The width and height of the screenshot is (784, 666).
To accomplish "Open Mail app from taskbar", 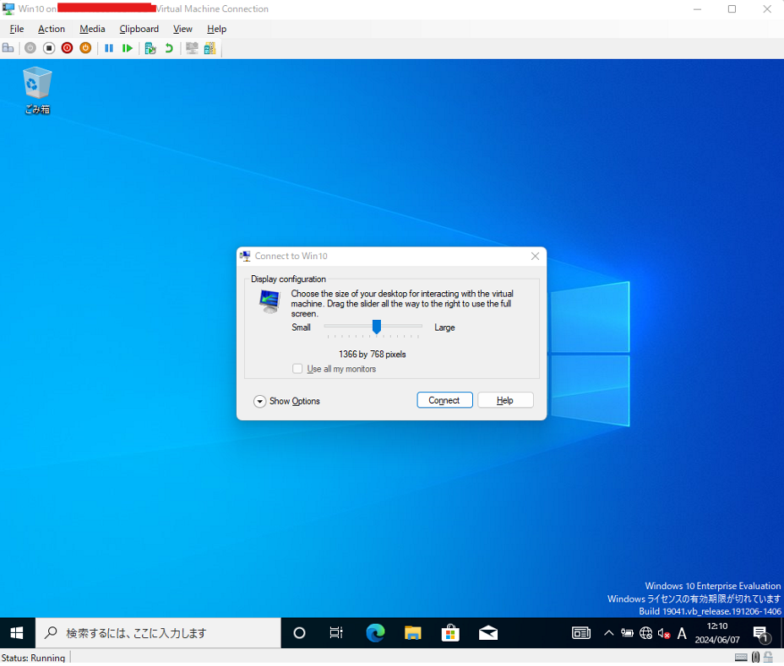I will pyautogui.click(x=488, y=633).
